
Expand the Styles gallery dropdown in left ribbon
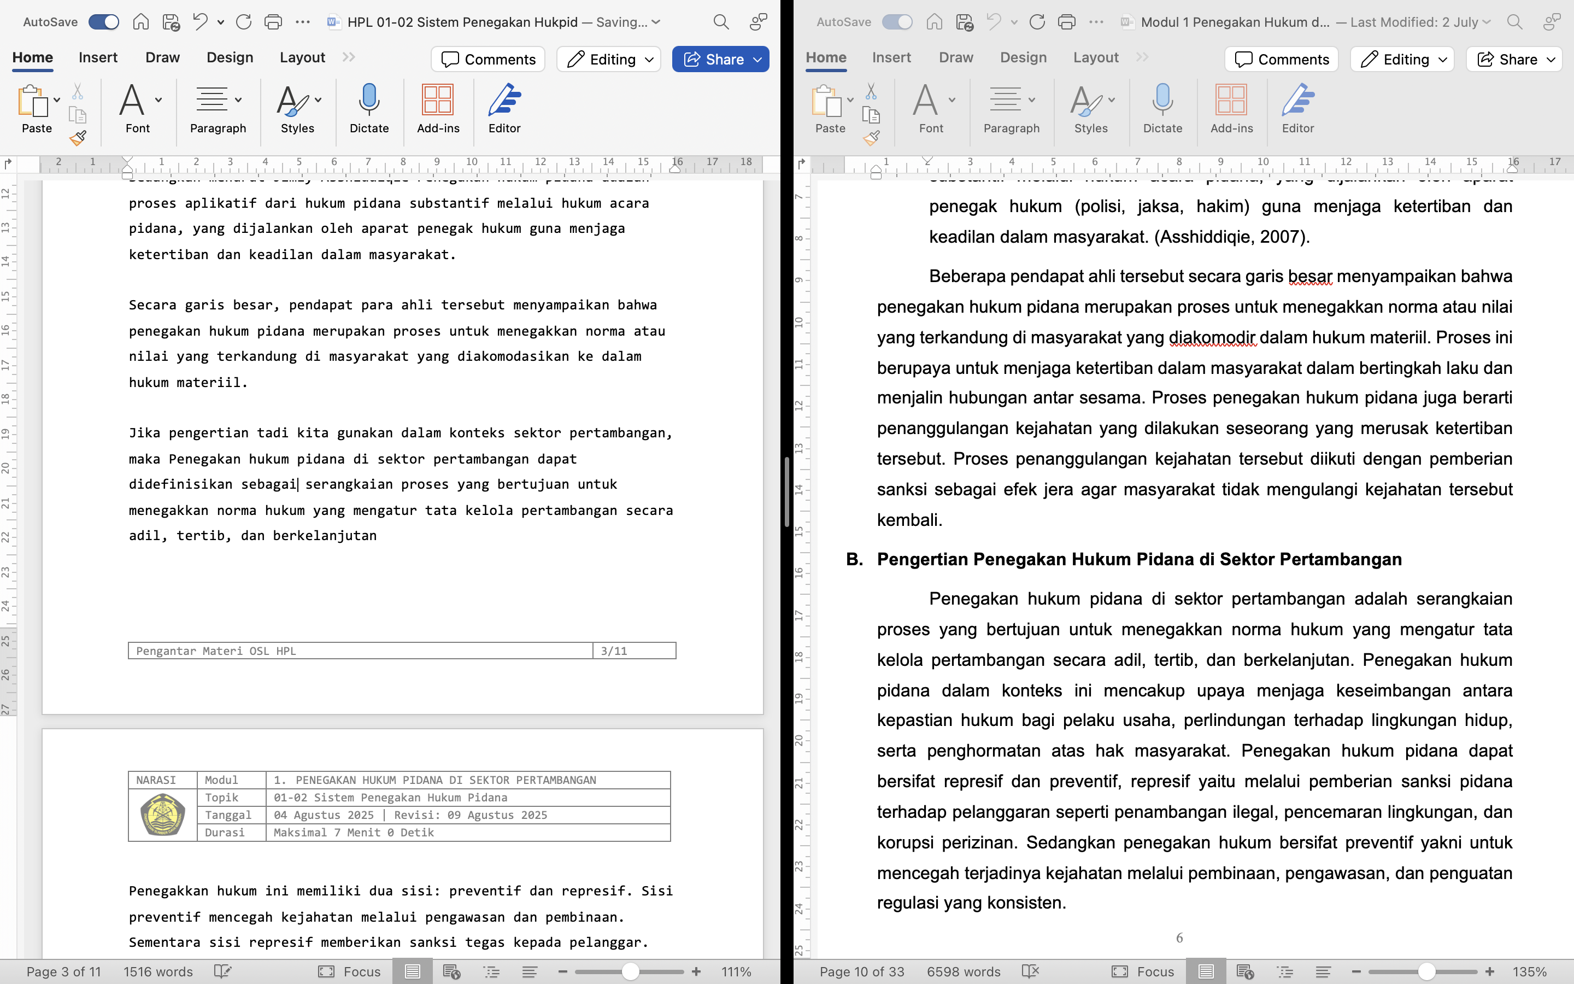pos(318,99)
